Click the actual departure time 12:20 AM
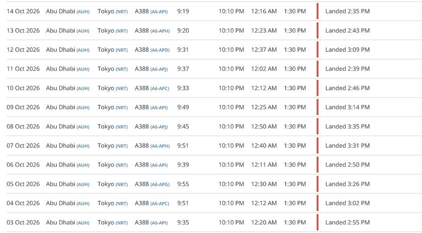422x233 pixels. [x=264, y=222]
